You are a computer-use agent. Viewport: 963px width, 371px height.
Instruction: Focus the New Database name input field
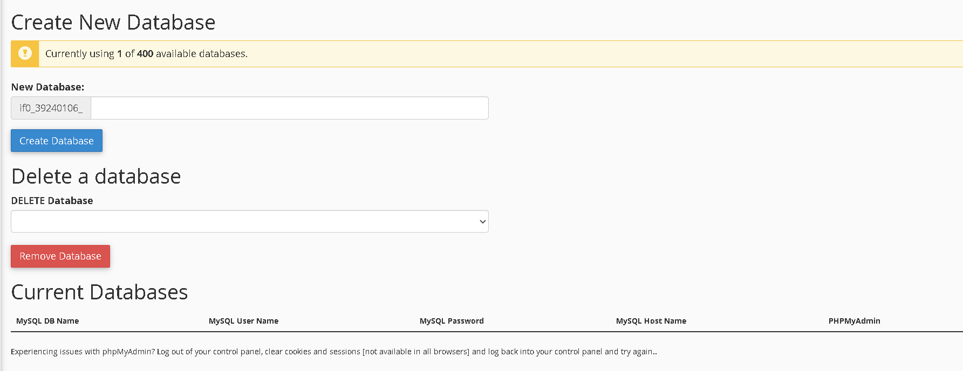click(290, 108)
